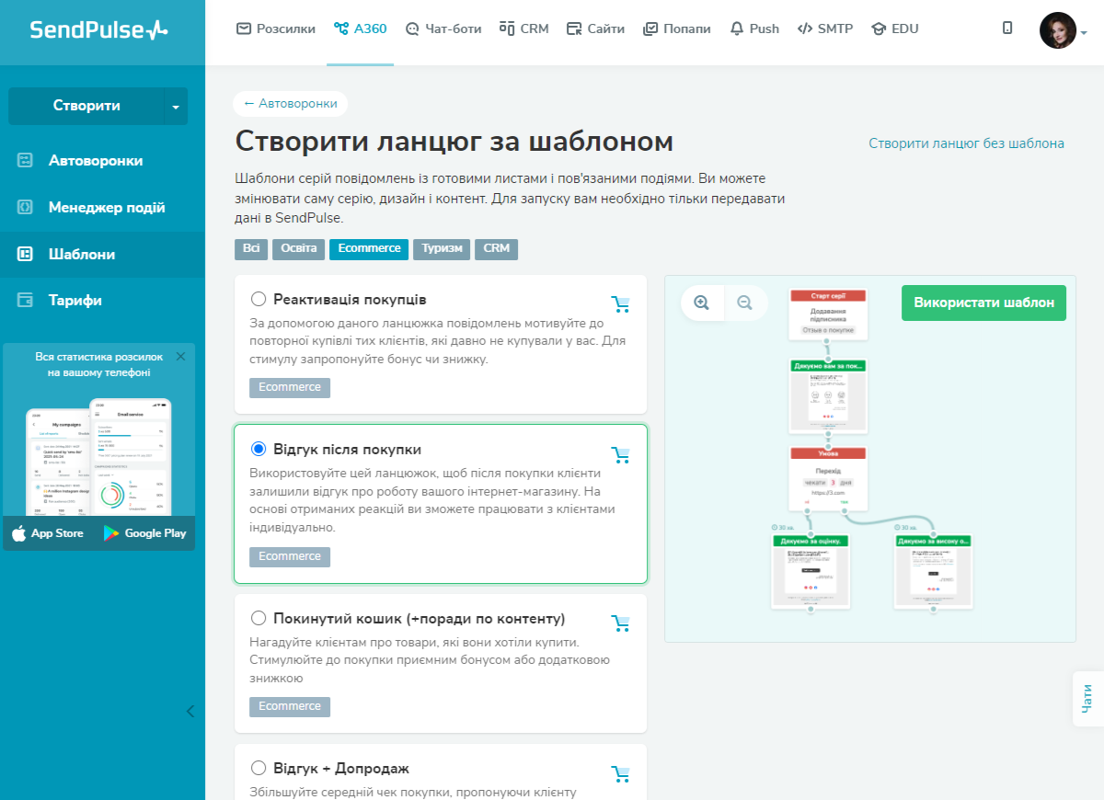
Task: Click the Створити button
Action: pos(86,106)
